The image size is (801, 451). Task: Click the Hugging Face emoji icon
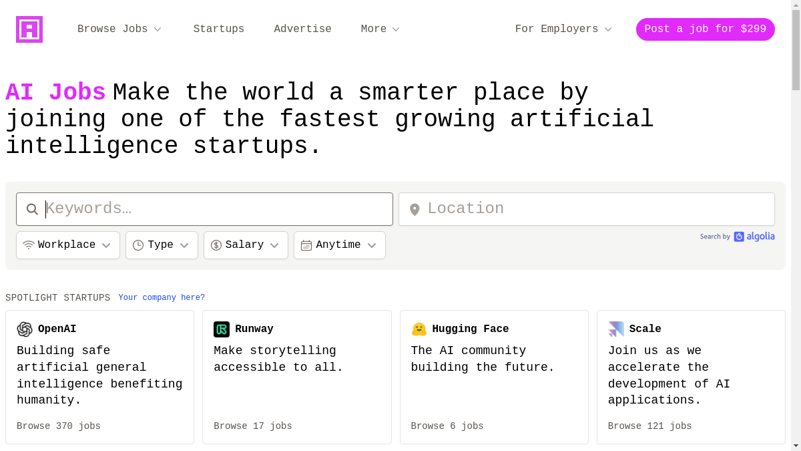point(419,329)
